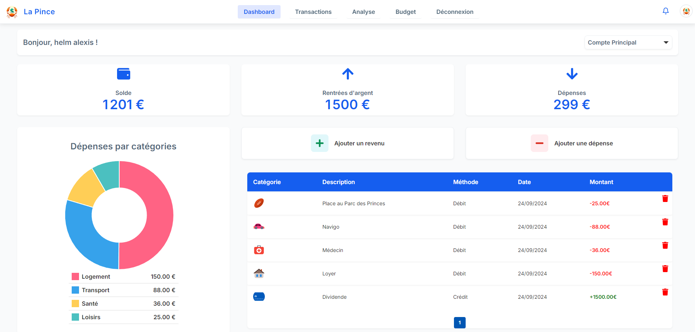Click the La Pince brand name link

click(39, 12)
